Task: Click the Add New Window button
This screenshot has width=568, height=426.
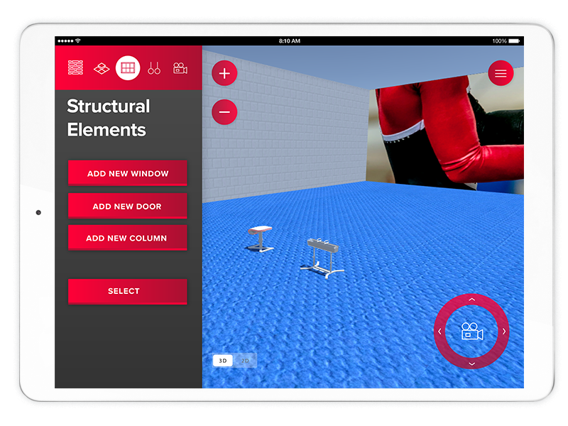Action: (128, 173)
